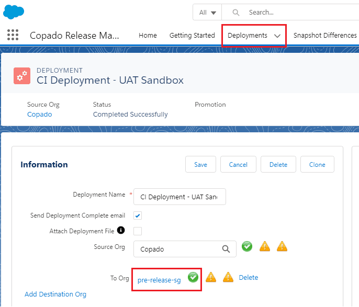Click the info icon beside Attach Deployment File
Viewport: 359px width, 307px height.
[121, 230]
